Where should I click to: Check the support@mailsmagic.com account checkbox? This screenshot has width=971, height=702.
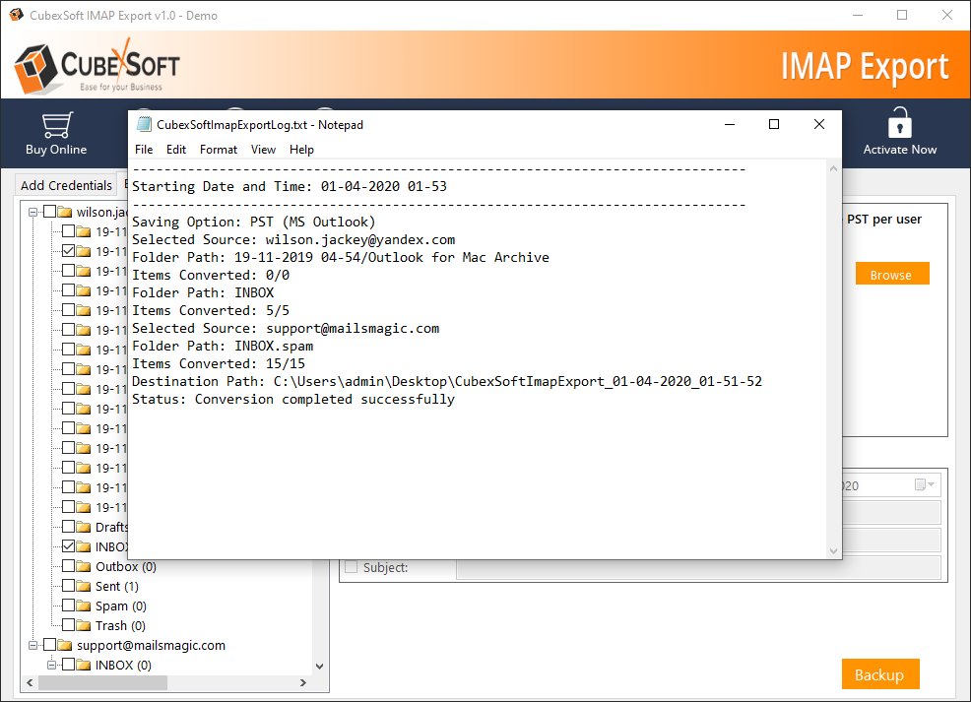coord(49,645)
